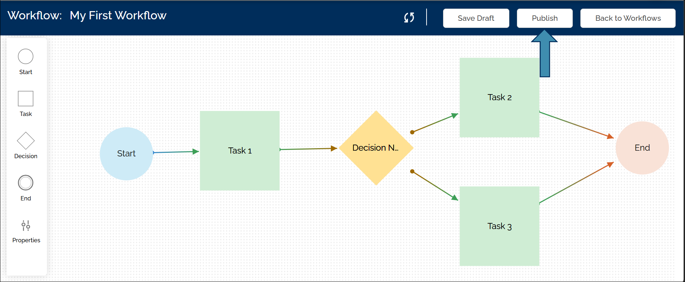685x282 pixels.
Task: Click the arrow connecting Start to Task 1
Action: (x=176, y=152)
